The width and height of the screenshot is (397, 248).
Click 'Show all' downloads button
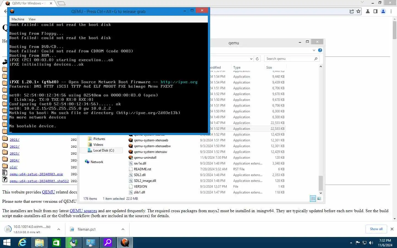pos(376,229)
